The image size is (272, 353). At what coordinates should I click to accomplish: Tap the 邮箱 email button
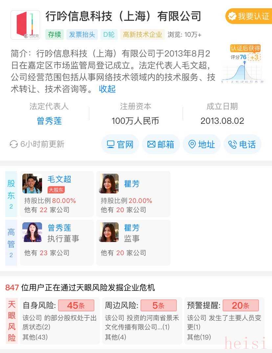161,144
